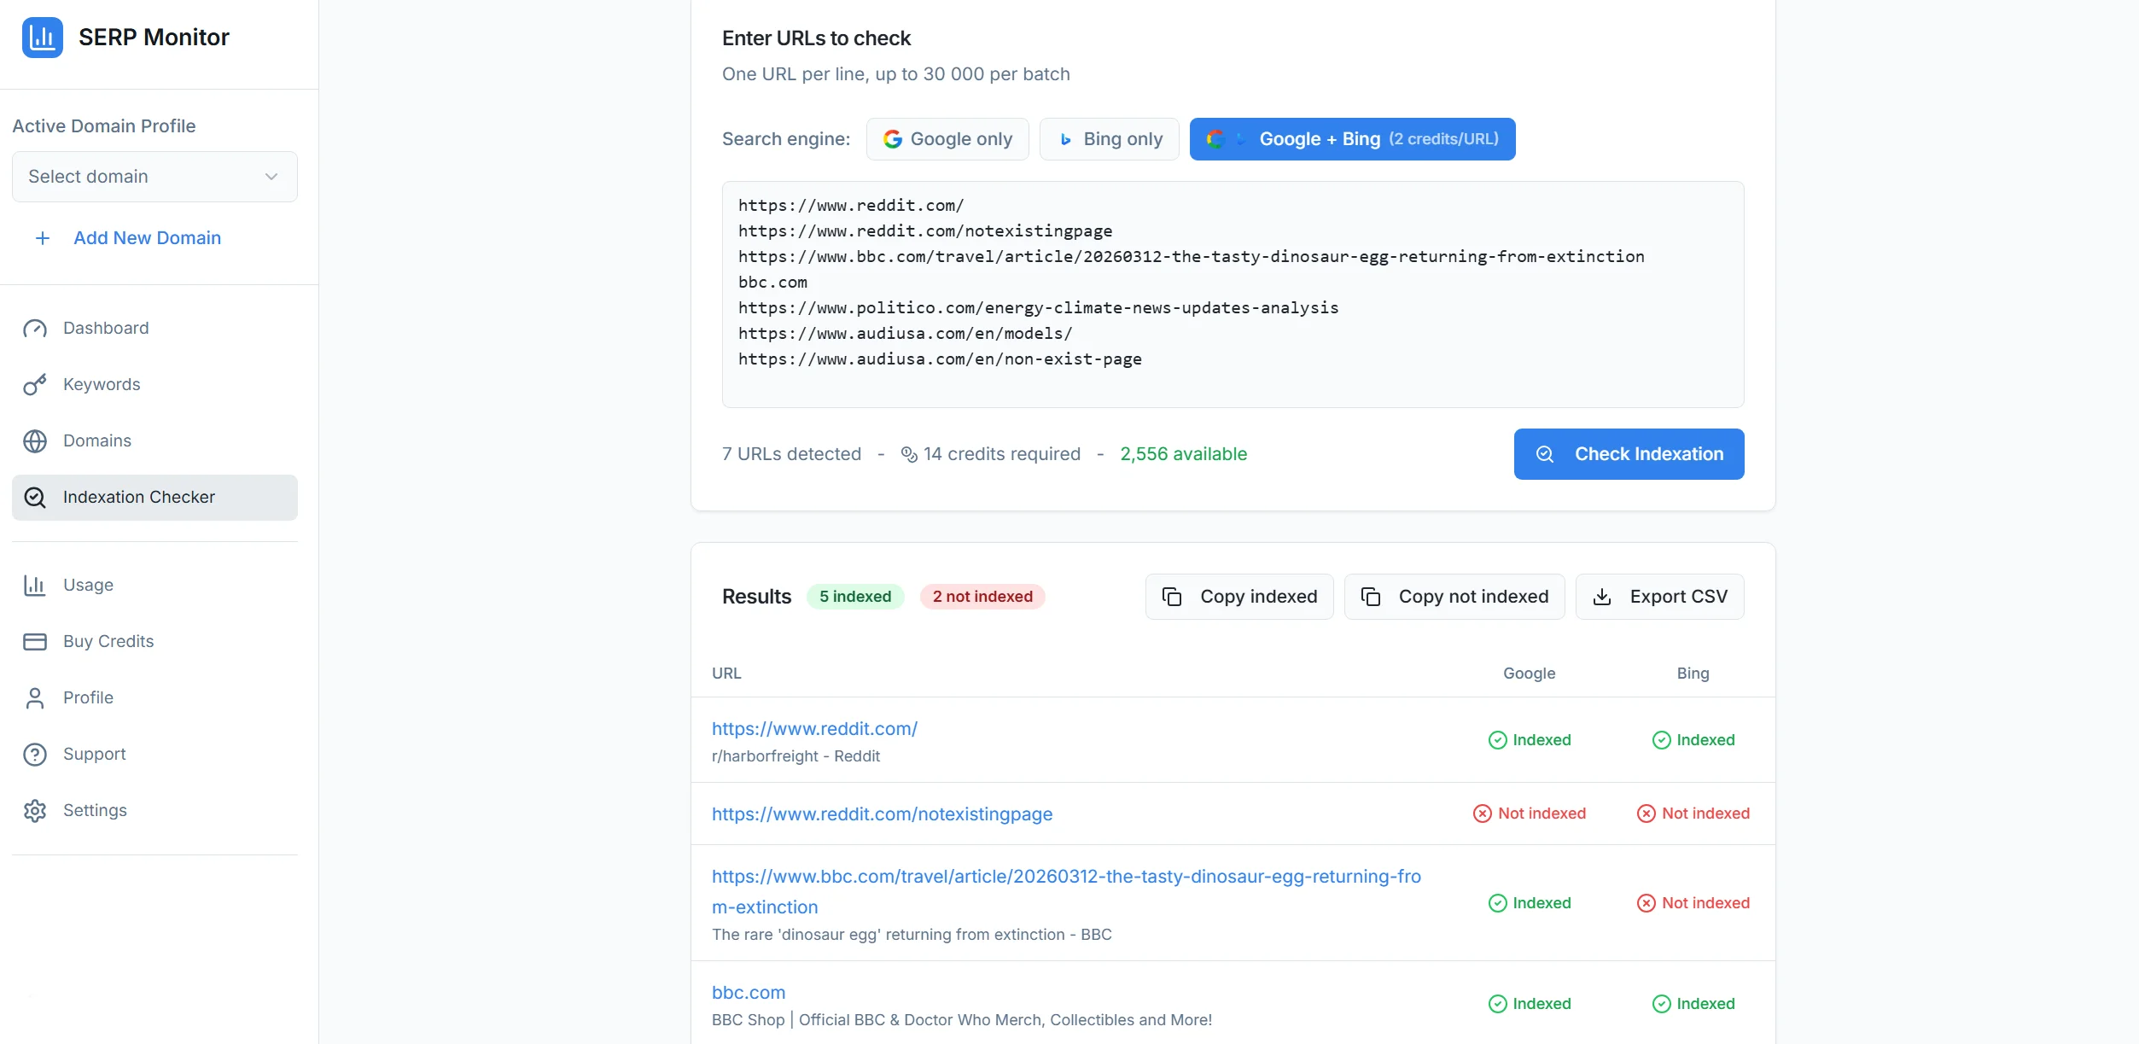Click the Copy indexed icon button
The width and height of the screenshot is (2139, 1044).
pyautogui.click(x=1173, y=596)
